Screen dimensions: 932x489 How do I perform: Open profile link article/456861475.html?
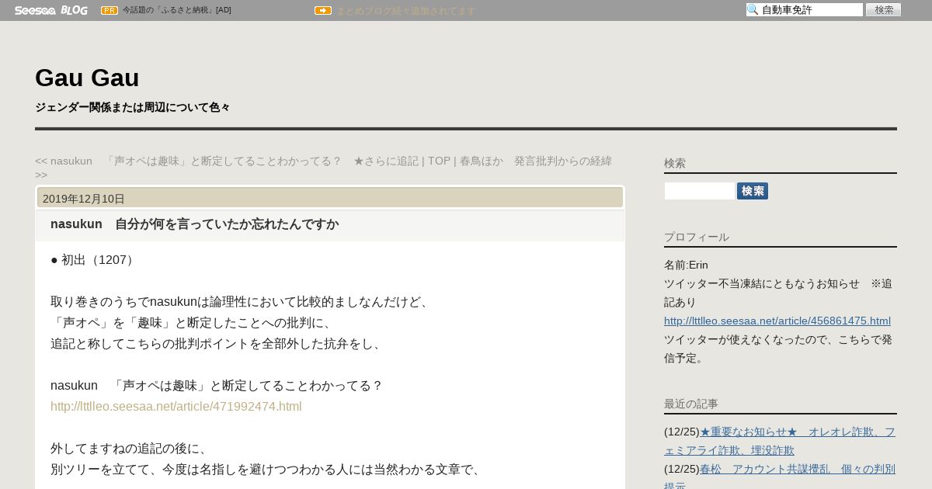coord(777,321)
